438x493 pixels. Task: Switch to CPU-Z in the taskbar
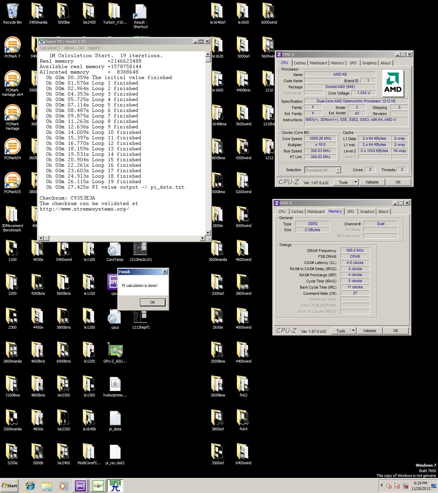(80, 485)
